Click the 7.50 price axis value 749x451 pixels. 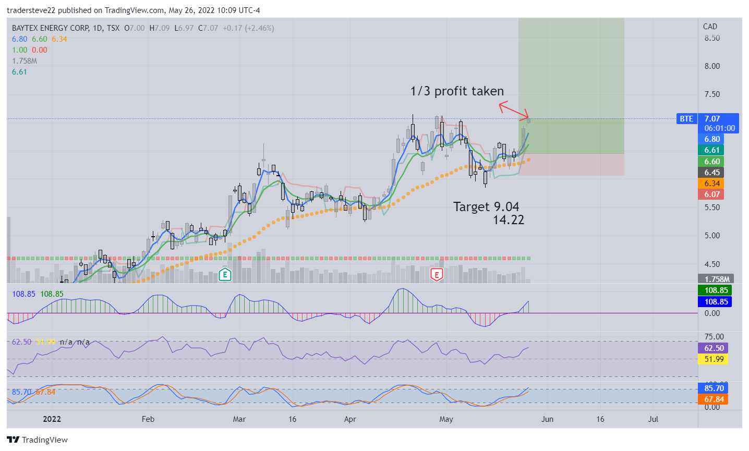712,94
